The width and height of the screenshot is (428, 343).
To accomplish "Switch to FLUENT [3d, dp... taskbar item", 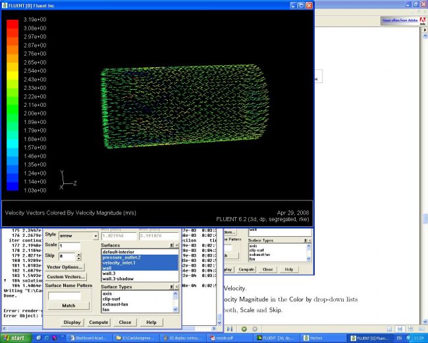I will click(277, 338).
